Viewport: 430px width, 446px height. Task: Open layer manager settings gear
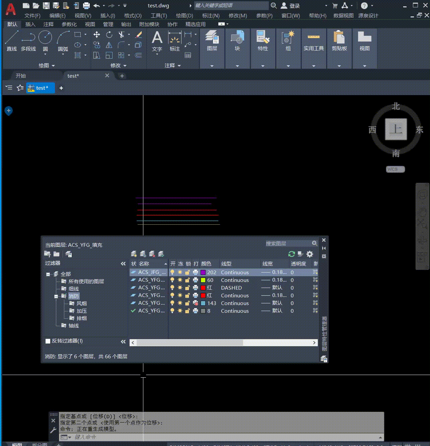310,254
